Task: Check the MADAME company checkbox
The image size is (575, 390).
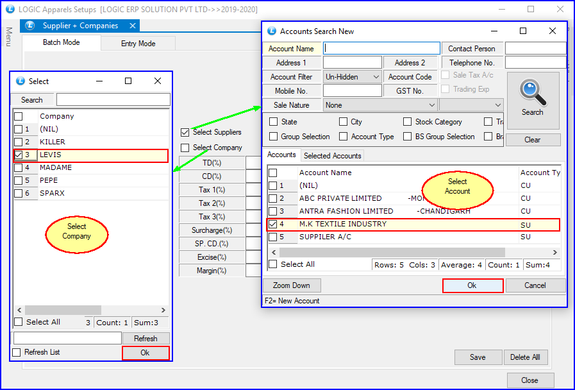Action: click(x=19, y=167)
